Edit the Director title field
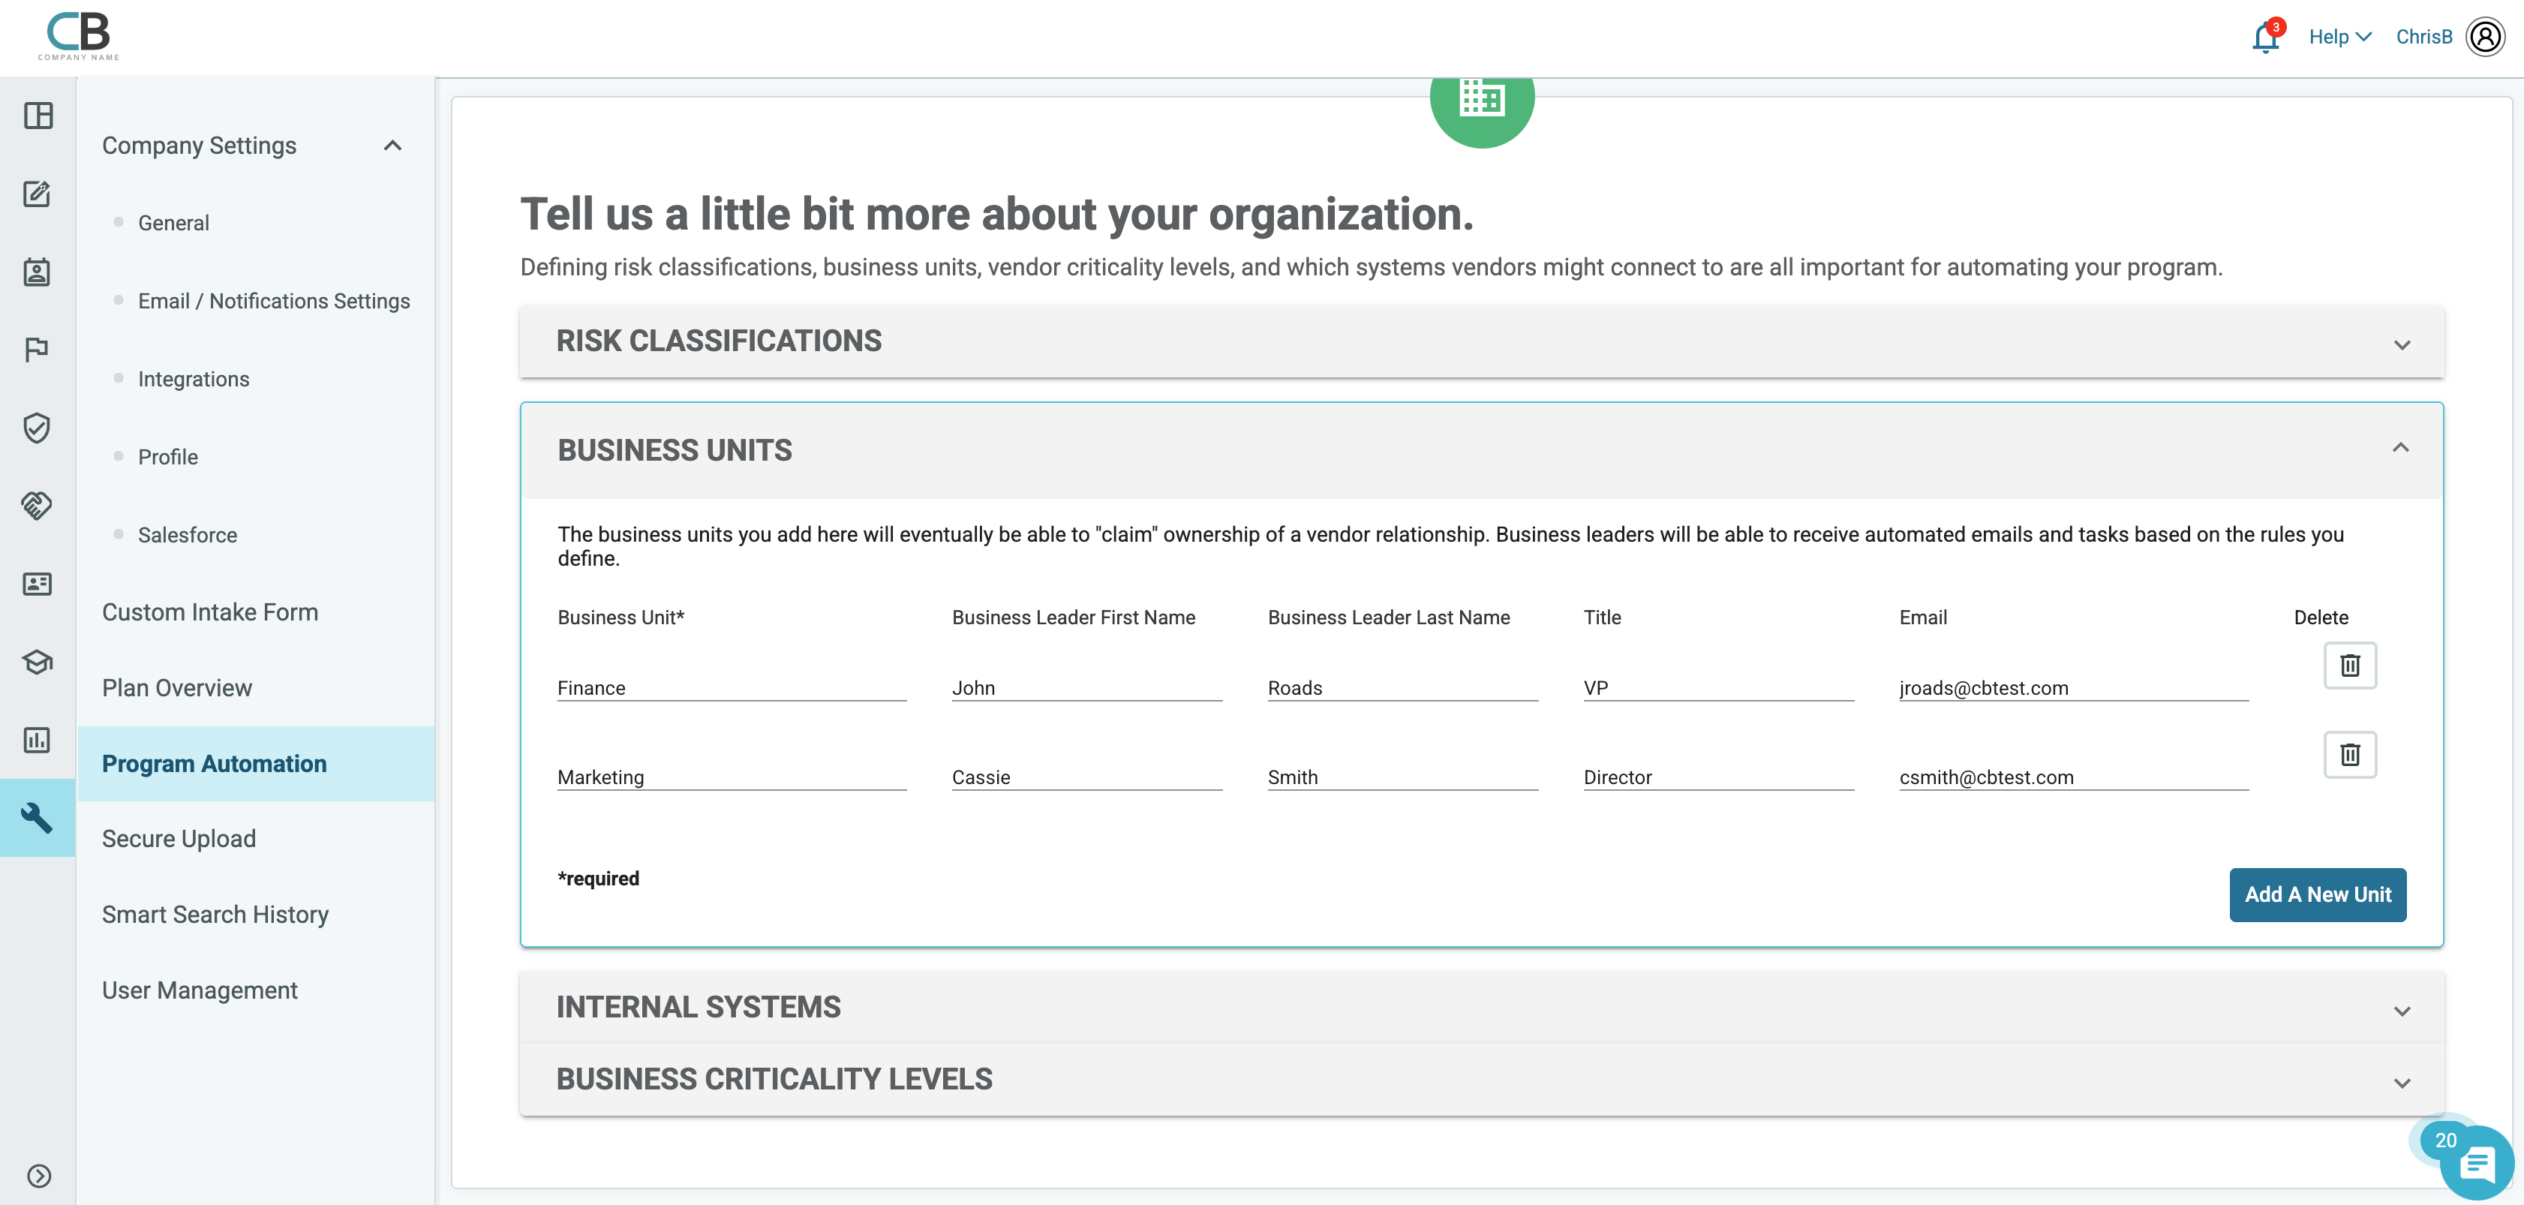2524x1205 pixels. [1719, 777]
